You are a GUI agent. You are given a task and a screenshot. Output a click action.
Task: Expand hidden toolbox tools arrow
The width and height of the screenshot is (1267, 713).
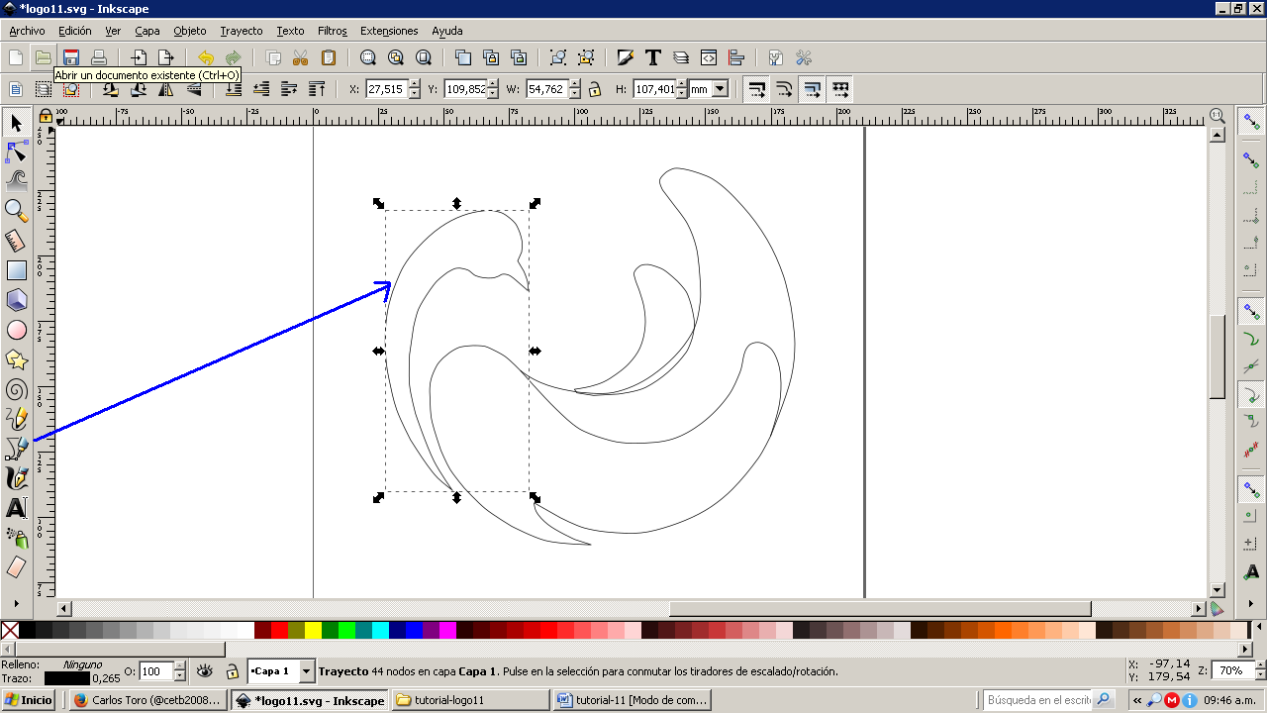[x=17, y=602]
